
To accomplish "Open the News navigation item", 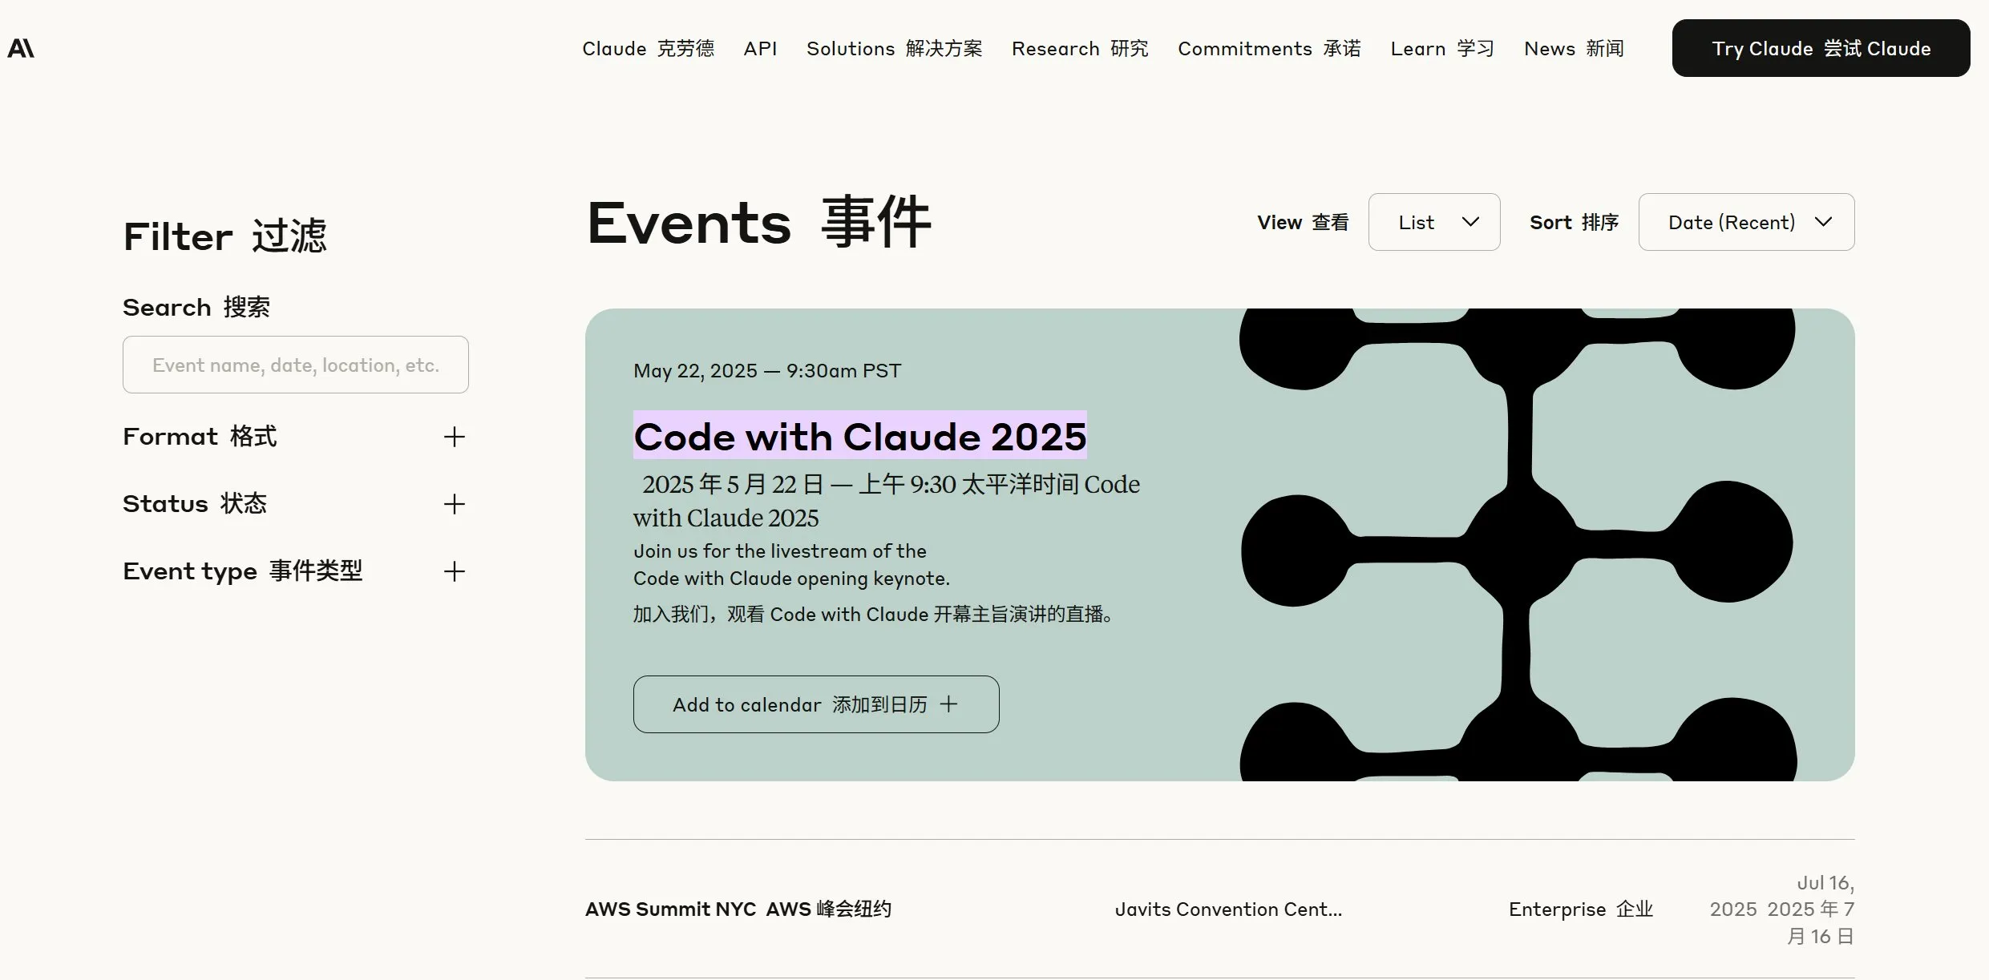I will point(1574,49).
